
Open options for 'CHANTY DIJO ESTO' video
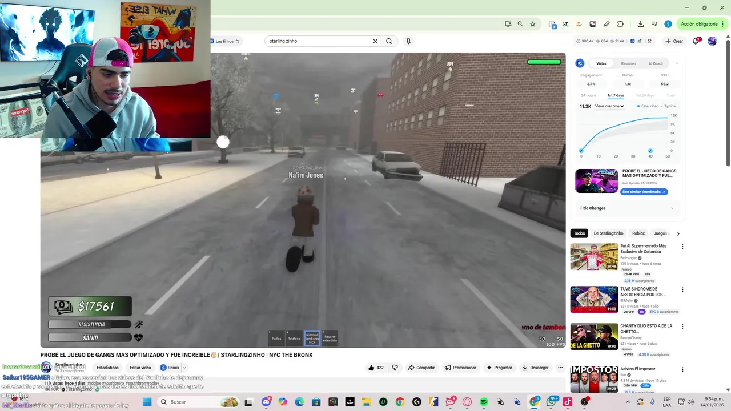[x=682, y=327]
